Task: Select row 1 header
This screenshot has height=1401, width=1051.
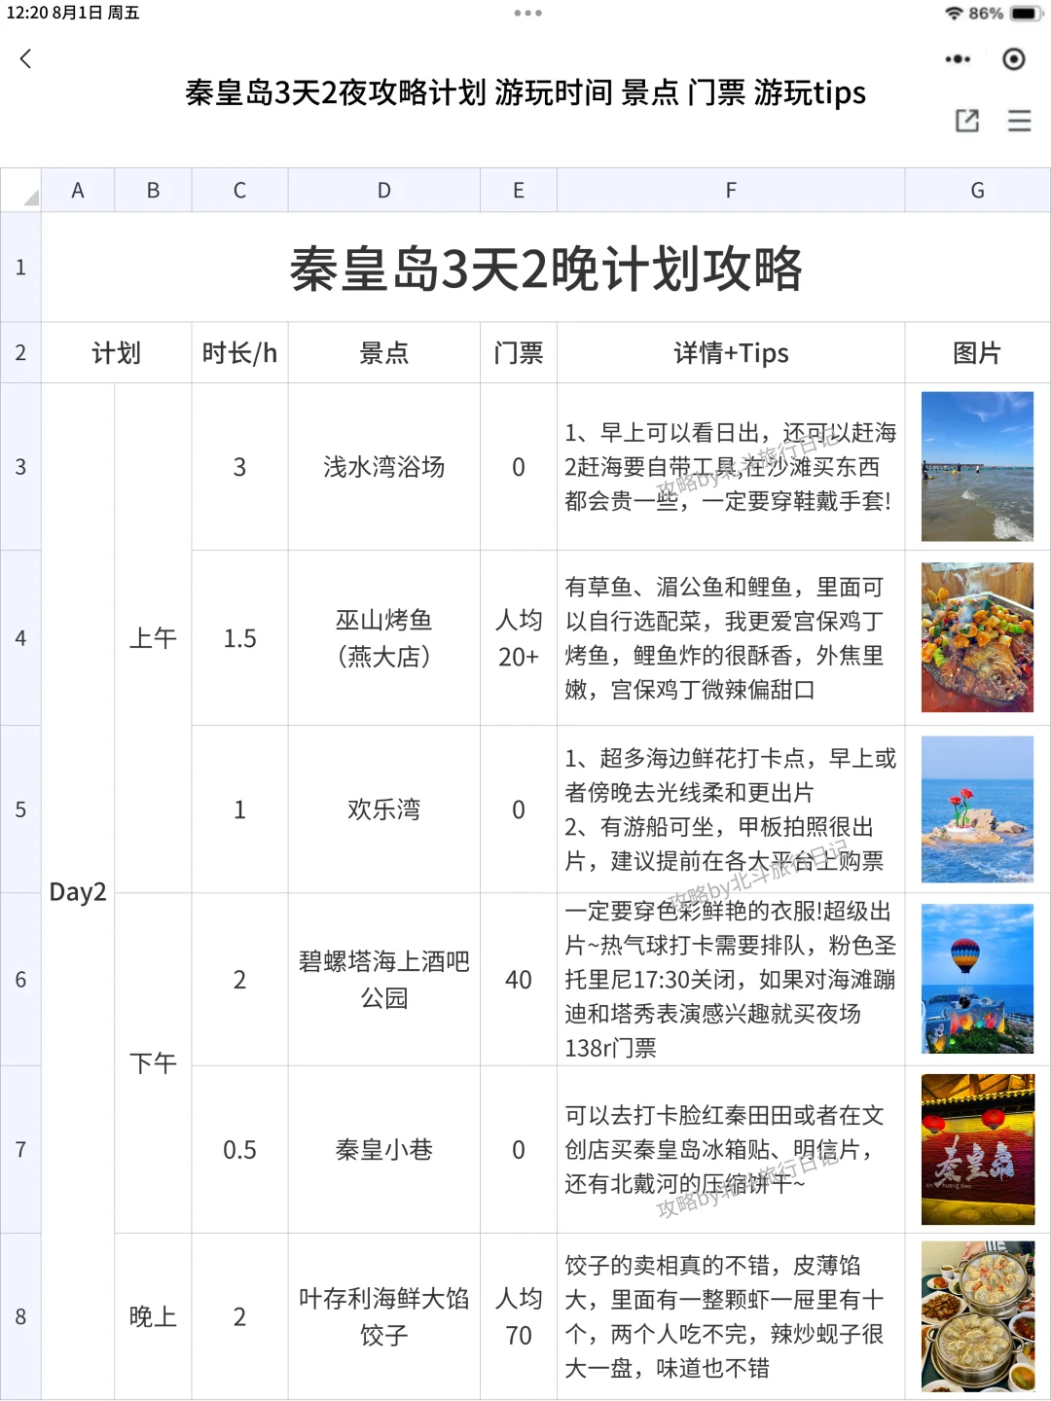Action: pos(20,268)
